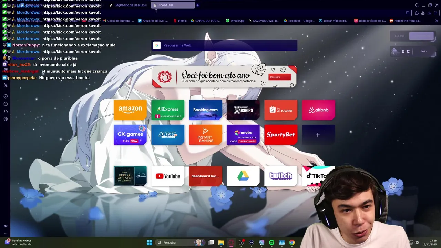Switch to the Pedido de Desculpas tab
Screen dimensions: 441x248
click(128, 5)
